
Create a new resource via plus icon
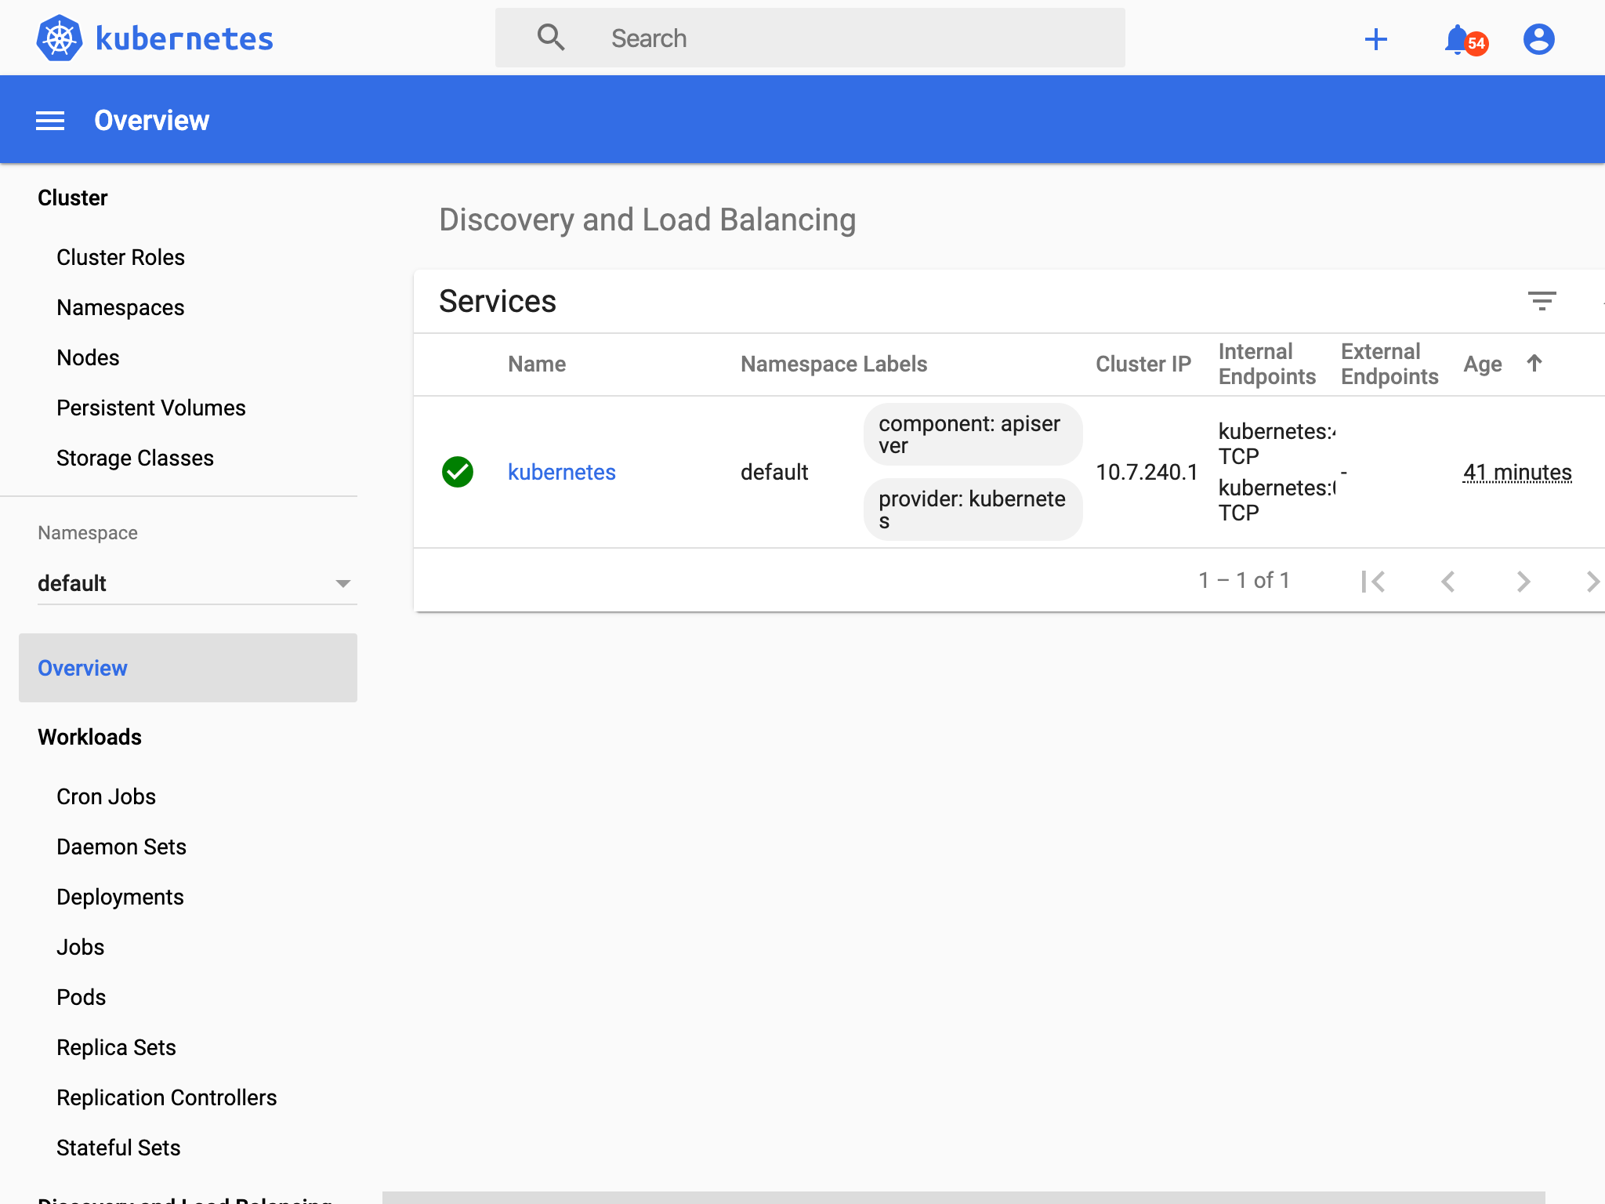point(1376,38)
